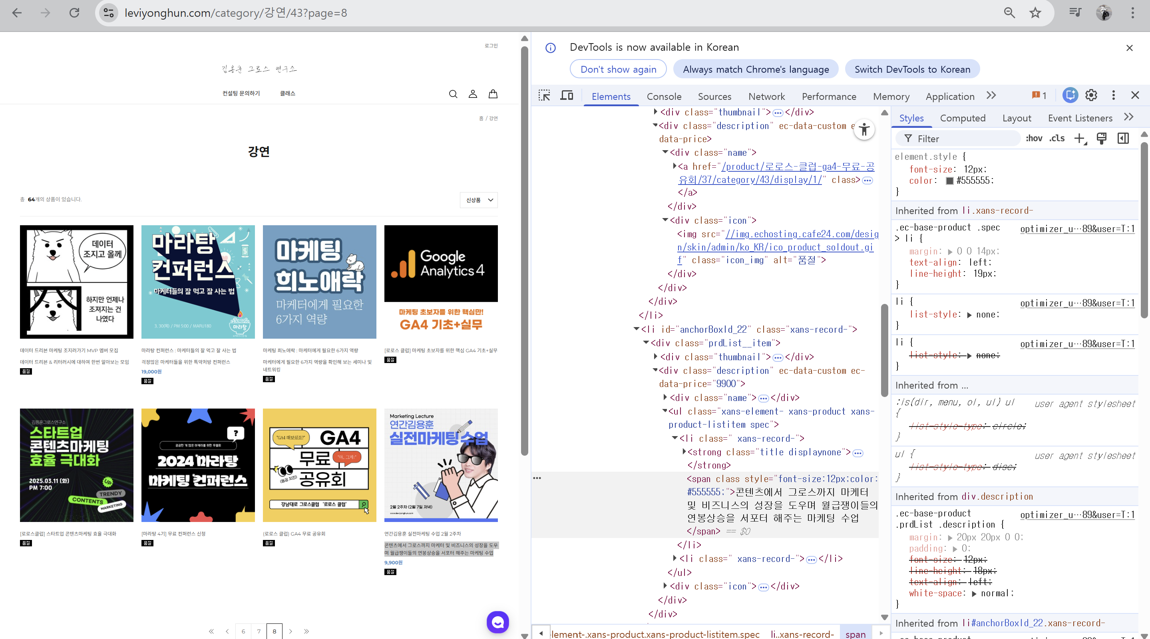The height and width of the screenshot is (639, 1150).
Task: Open the DevTools customize three-dot menu
Action: click(x=1113, y=95)
